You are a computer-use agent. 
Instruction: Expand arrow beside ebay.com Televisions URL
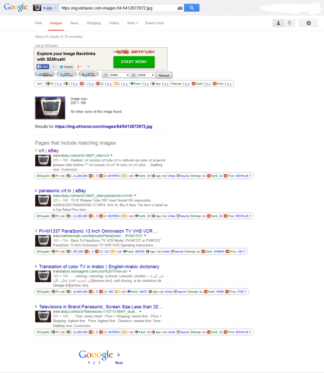pyautogui.click(x=140, y=311)
